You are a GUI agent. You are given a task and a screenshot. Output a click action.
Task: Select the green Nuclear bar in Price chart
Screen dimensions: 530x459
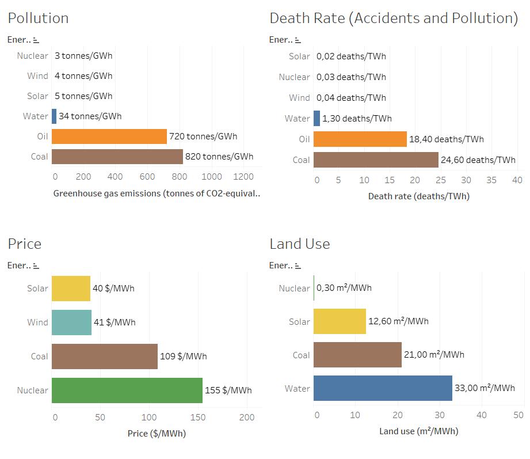click(x=127, y=390)
